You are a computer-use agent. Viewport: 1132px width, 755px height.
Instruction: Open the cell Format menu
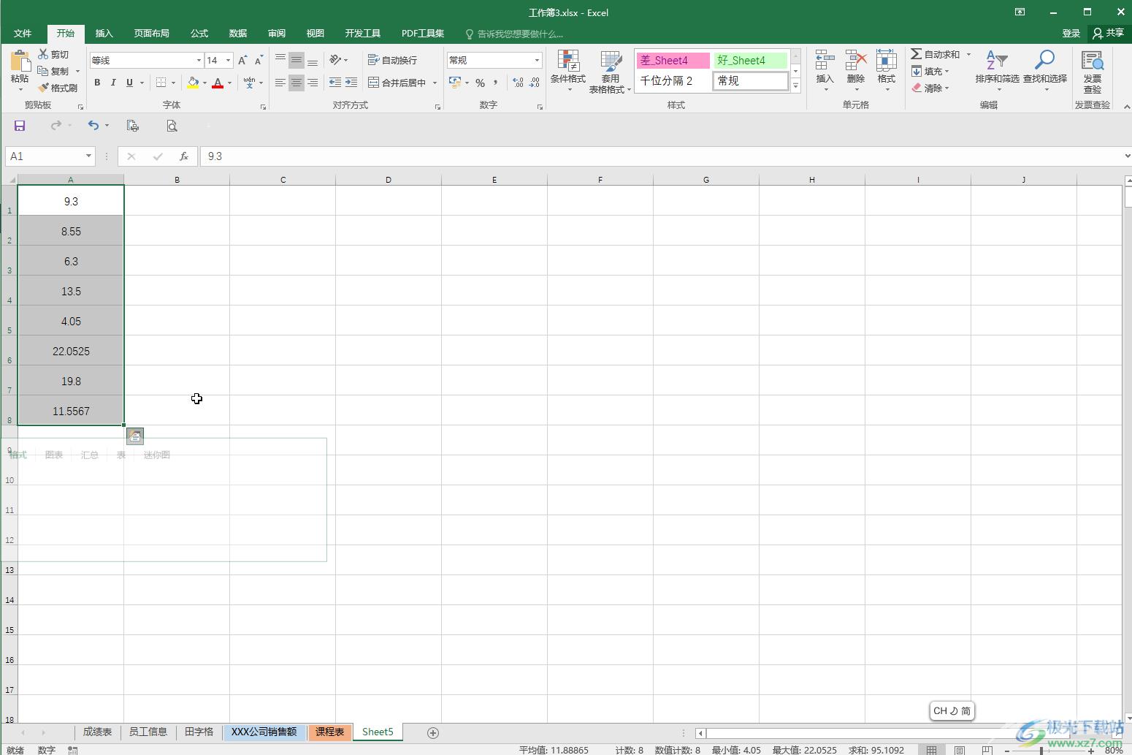[886, 70]
